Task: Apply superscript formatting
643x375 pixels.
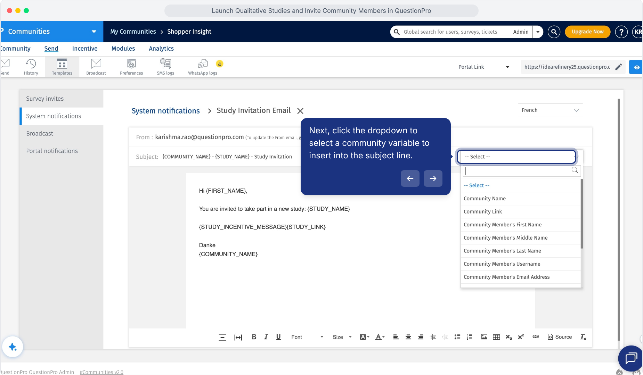Action: pos(521,337)
